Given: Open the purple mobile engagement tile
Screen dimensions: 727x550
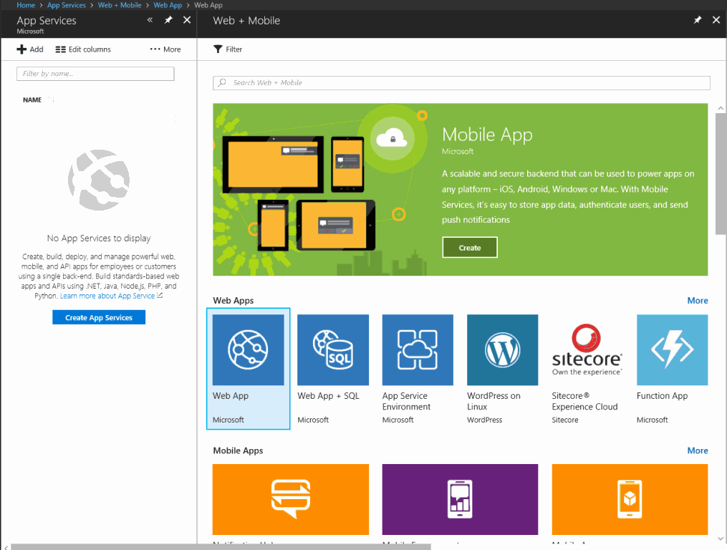Looking at the screenshot, I should [460, 499].
